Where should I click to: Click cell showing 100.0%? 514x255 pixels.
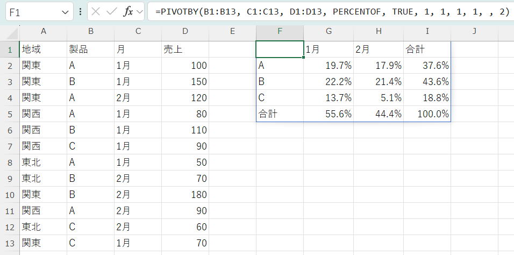[x=427, y=114]
